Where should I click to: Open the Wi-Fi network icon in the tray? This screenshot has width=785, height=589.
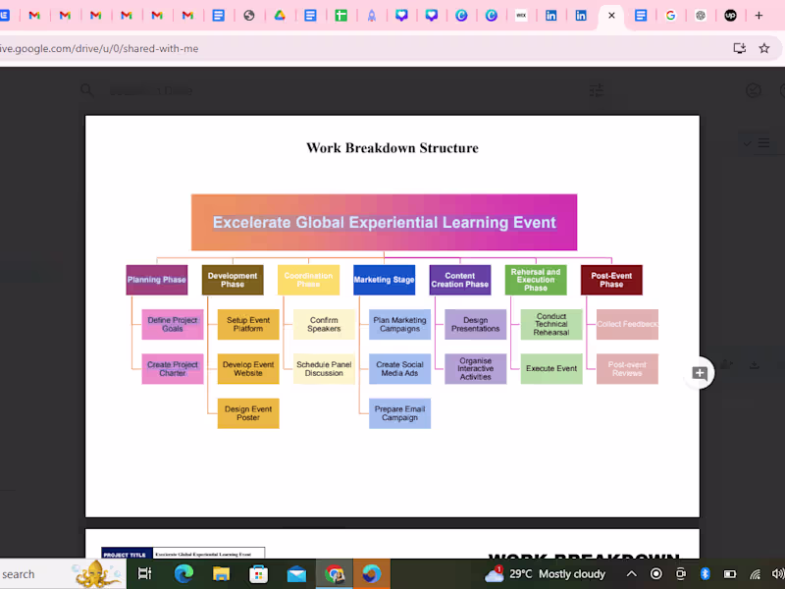(755, 574)
